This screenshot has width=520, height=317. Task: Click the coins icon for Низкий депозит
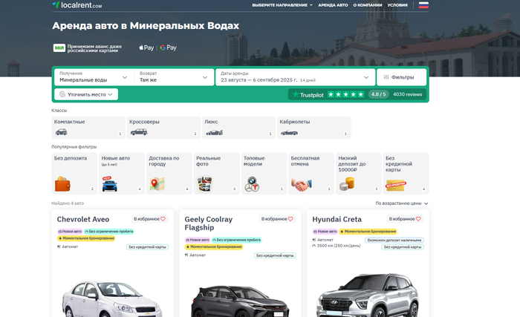coord(347,184)
